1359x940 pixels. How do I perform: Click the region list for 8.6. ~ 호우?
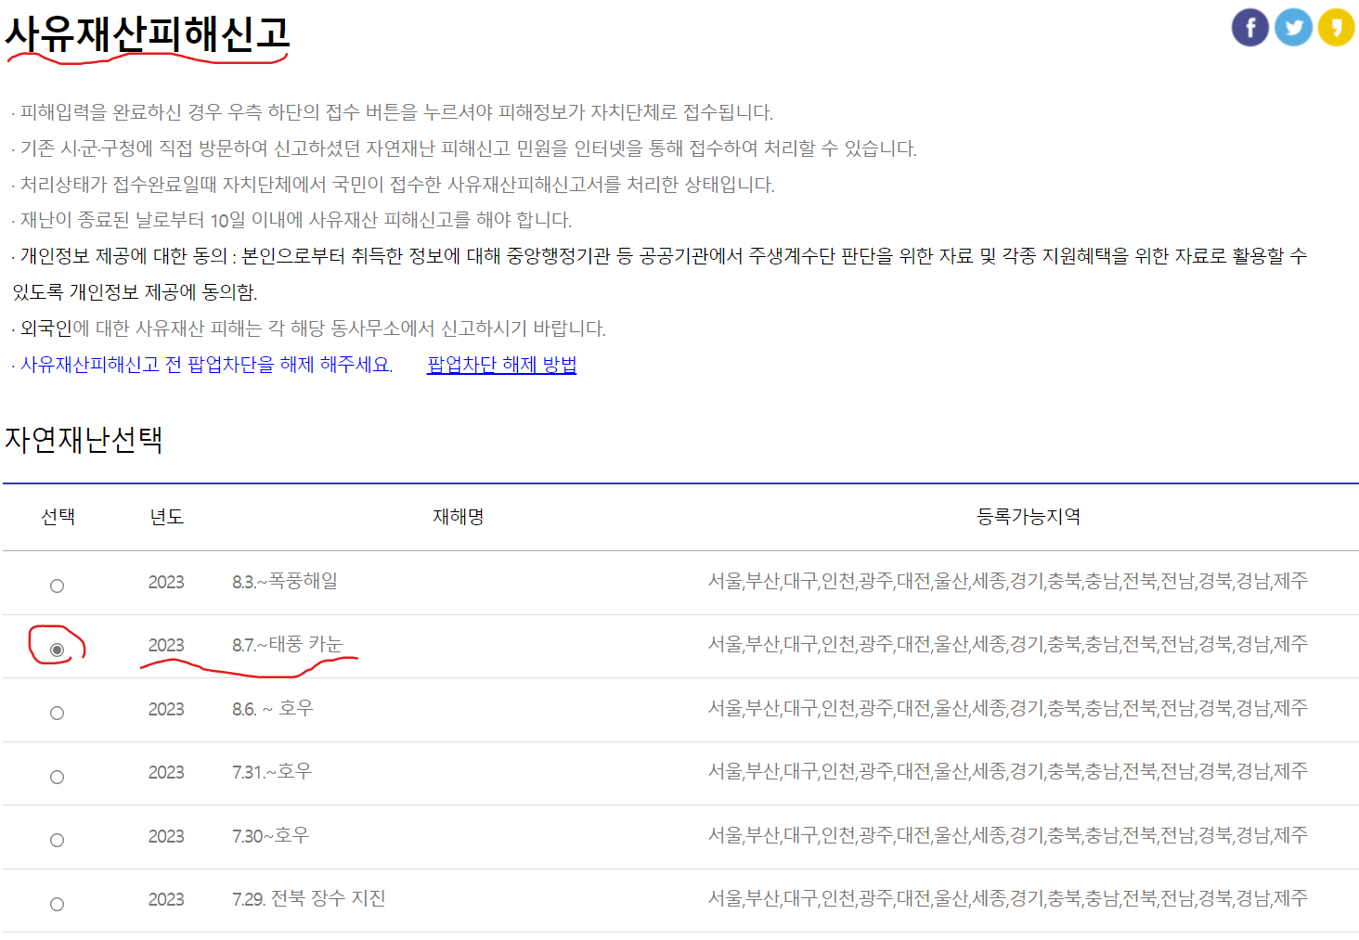(x=1006, y=709)
